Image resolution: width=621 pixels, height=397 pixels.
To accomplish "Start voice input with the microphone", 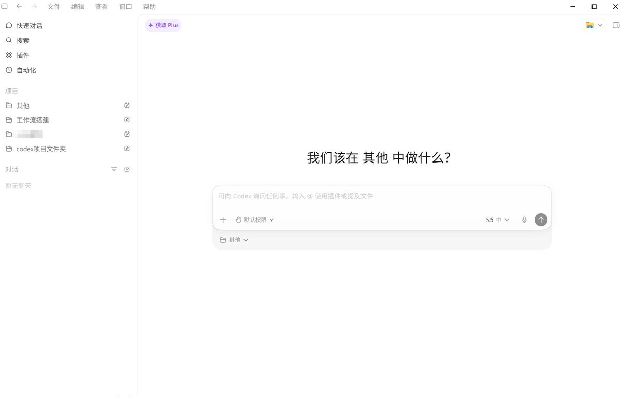I will click(x=524, y=219).
